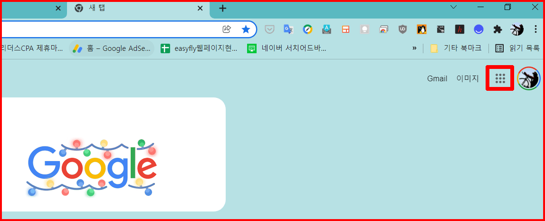Open the Google Translate extension
This screenshot has width=545, height=221.
(288, 29)
